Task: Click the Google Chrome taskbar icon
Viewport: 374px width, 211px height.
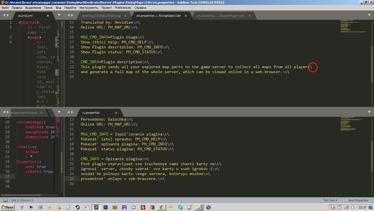Action: [x=162, y=207]
